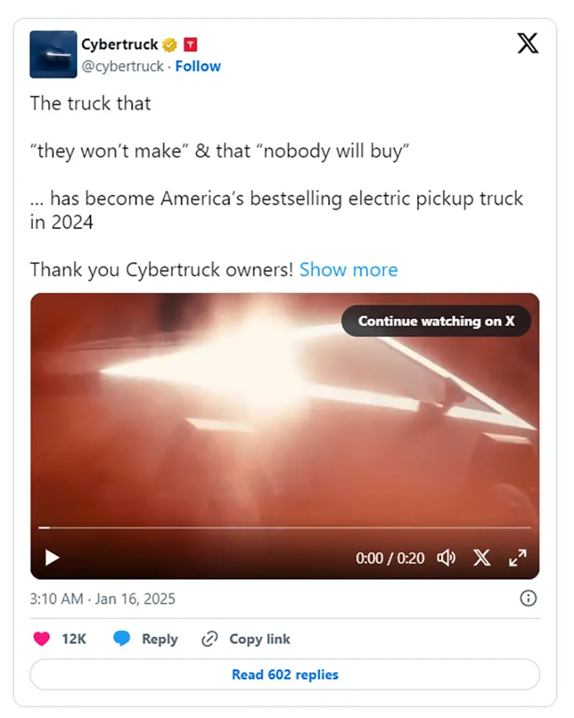The width and height of the screenshot is (574, 718).
Task: Play the Cybertruck video
Action: point(52,557)
